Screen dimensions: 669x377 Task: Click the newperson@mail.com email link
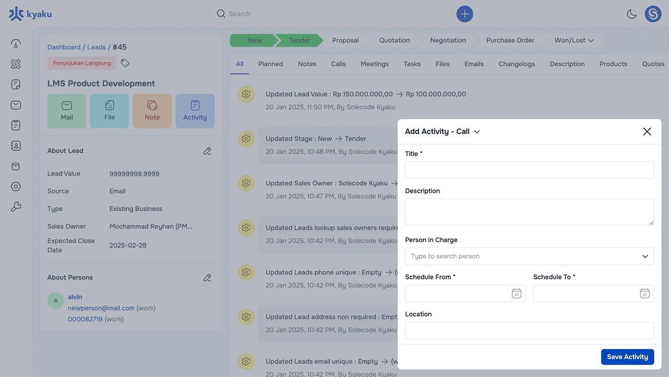coord(101,308)
